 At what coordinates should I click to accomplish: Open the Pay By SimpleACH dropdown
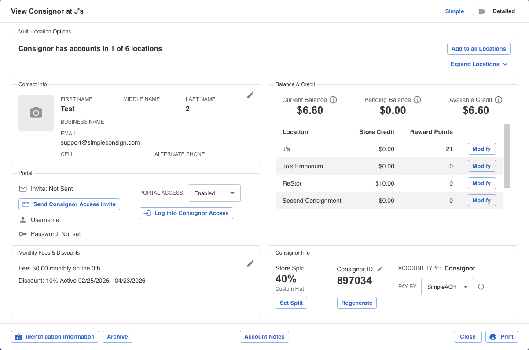pos(448,287)
